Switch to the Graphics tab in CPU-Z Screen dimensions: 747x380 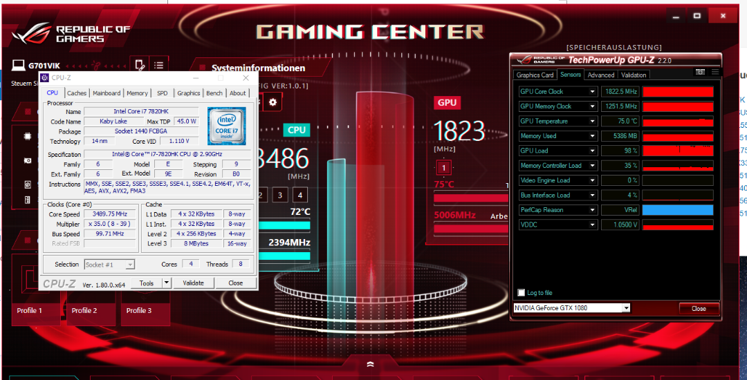189,93
